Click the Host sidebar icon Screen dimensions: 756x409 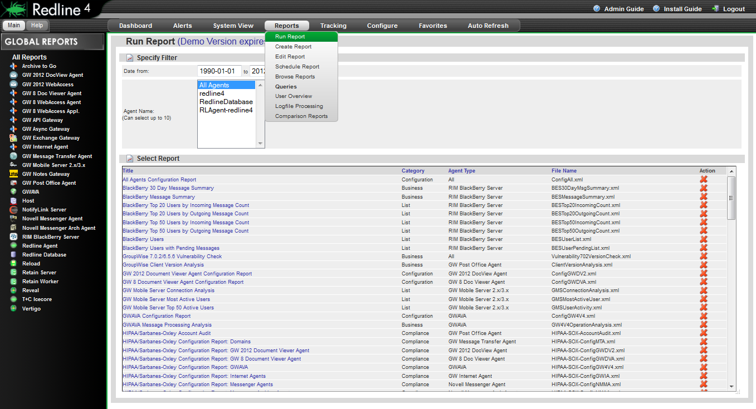coord(13,201)
